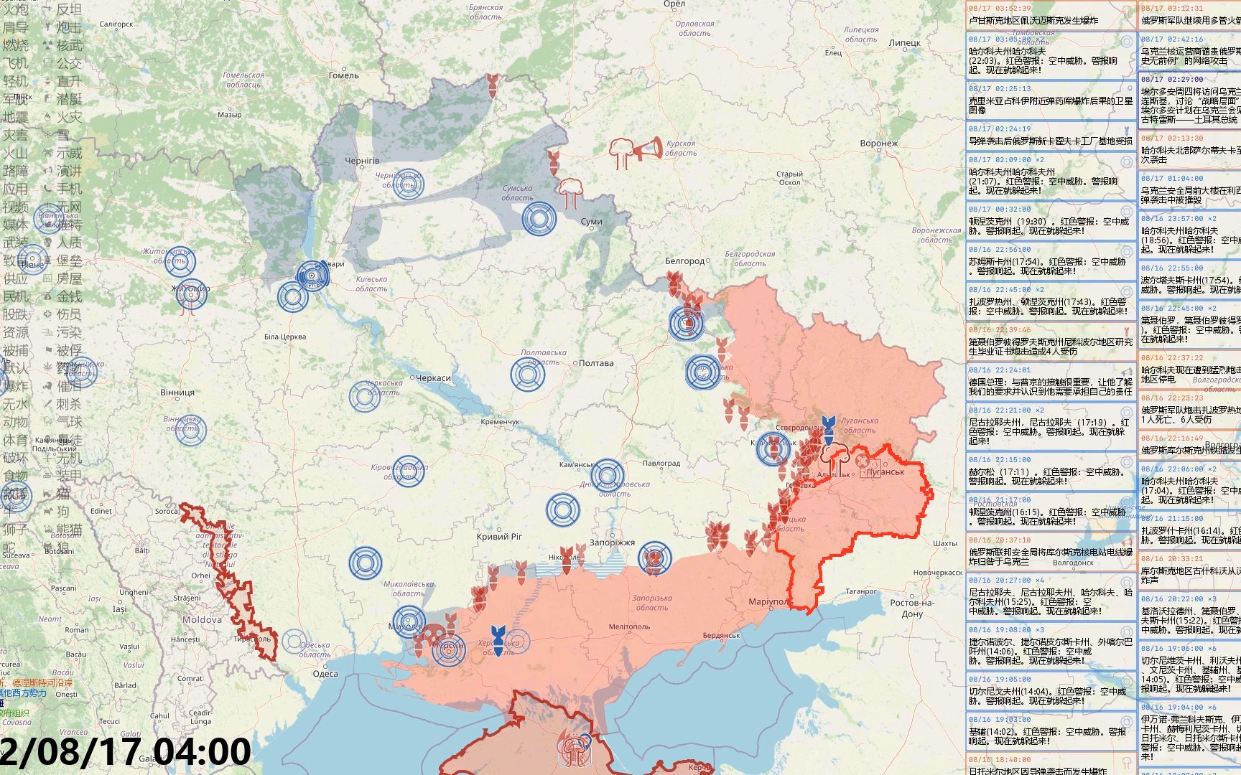The height and width of the screenshot is (775, 1241).
Task: Open the air alert marker in Poltava oblast
Action: [528, 374]
